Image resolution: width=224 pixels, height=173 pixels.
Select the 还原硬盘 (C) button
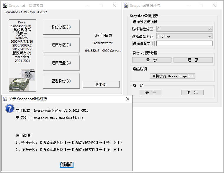point(61,63)
